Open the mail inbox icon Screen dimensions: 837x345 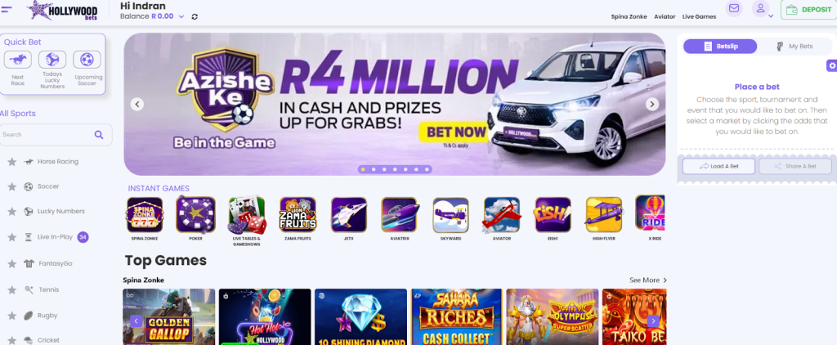pos(734,8)
